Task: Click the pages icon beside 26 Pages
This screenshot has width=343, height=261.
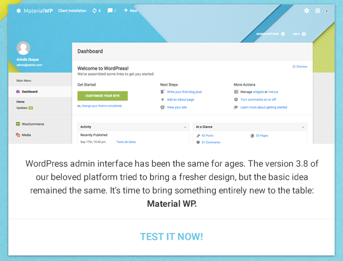Action: [x=252, y=136]
